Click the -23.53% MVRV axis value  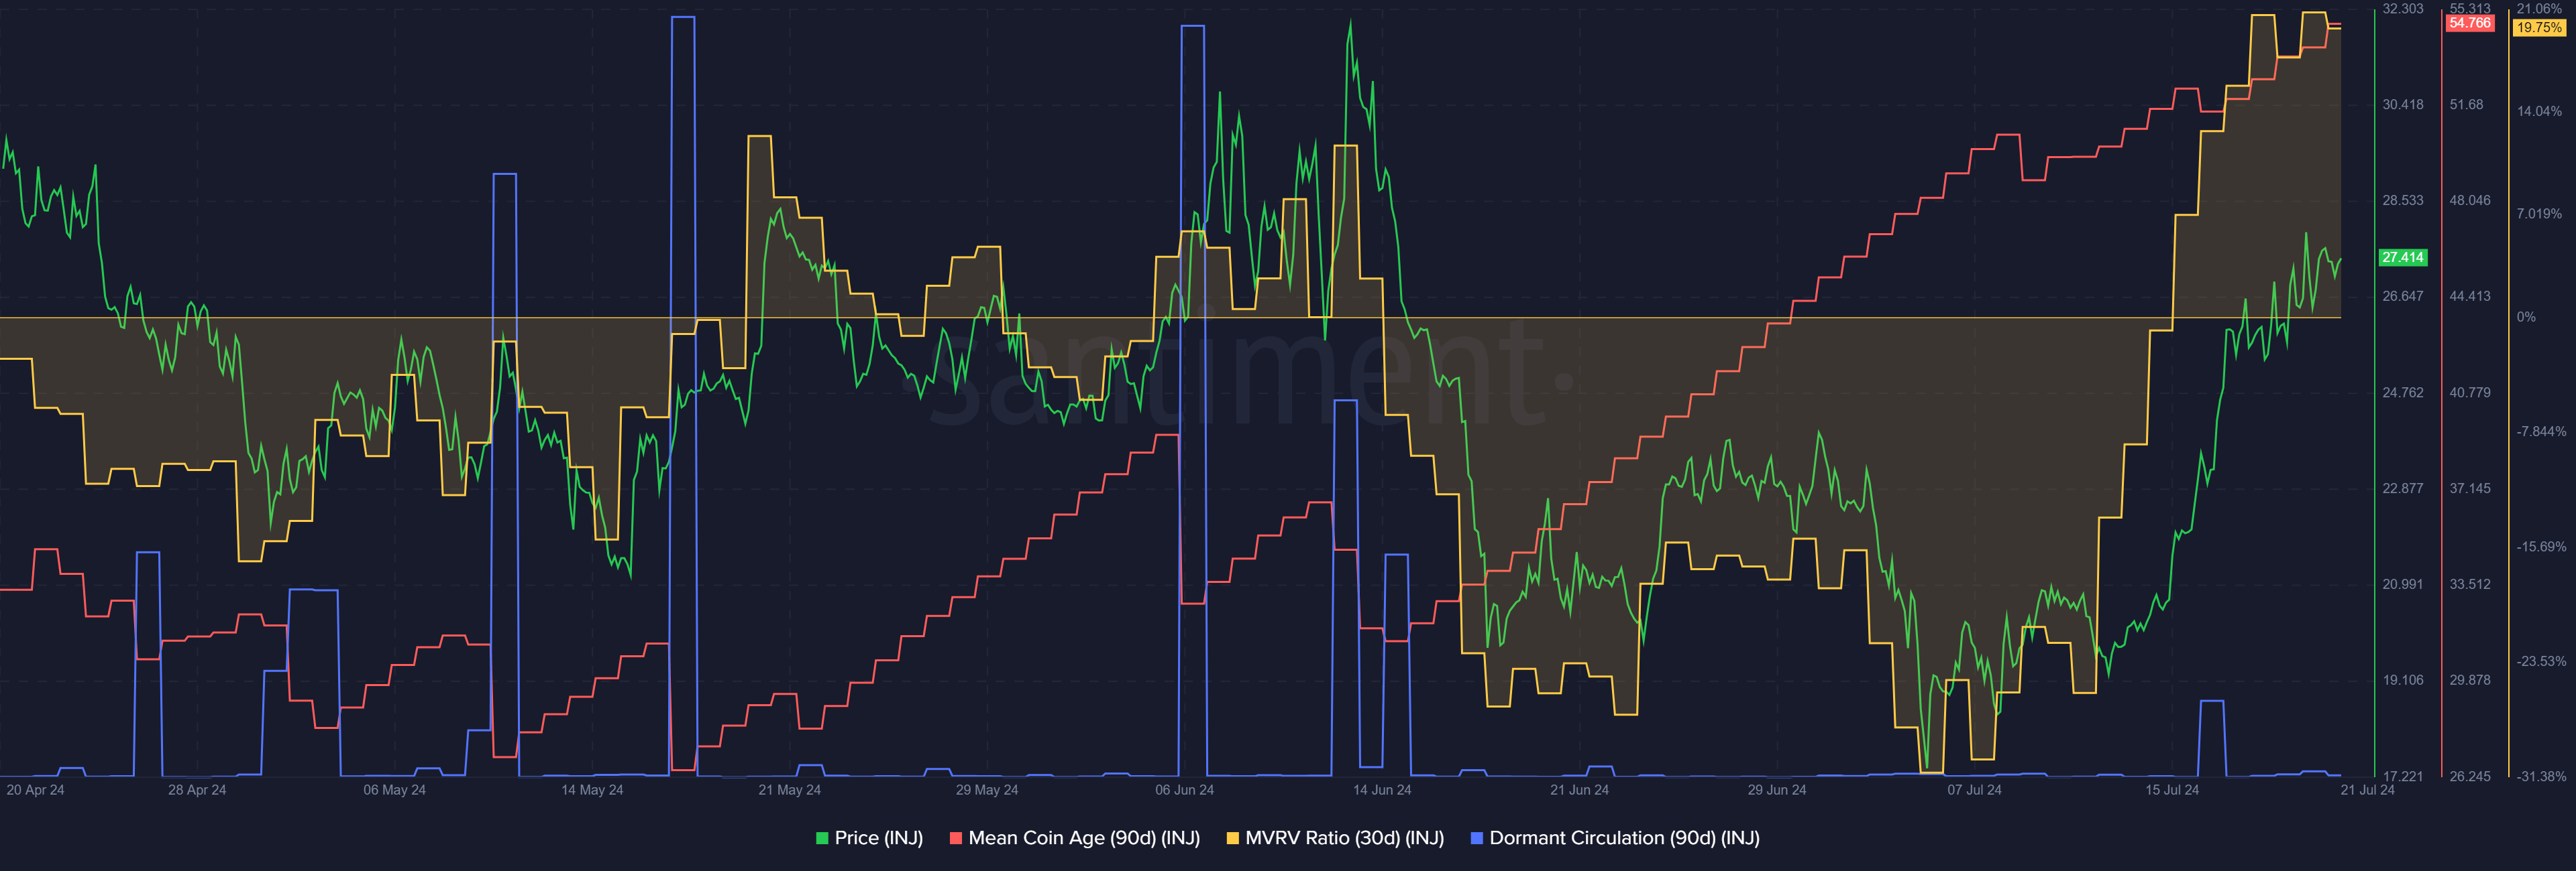tap(2541, 661)
